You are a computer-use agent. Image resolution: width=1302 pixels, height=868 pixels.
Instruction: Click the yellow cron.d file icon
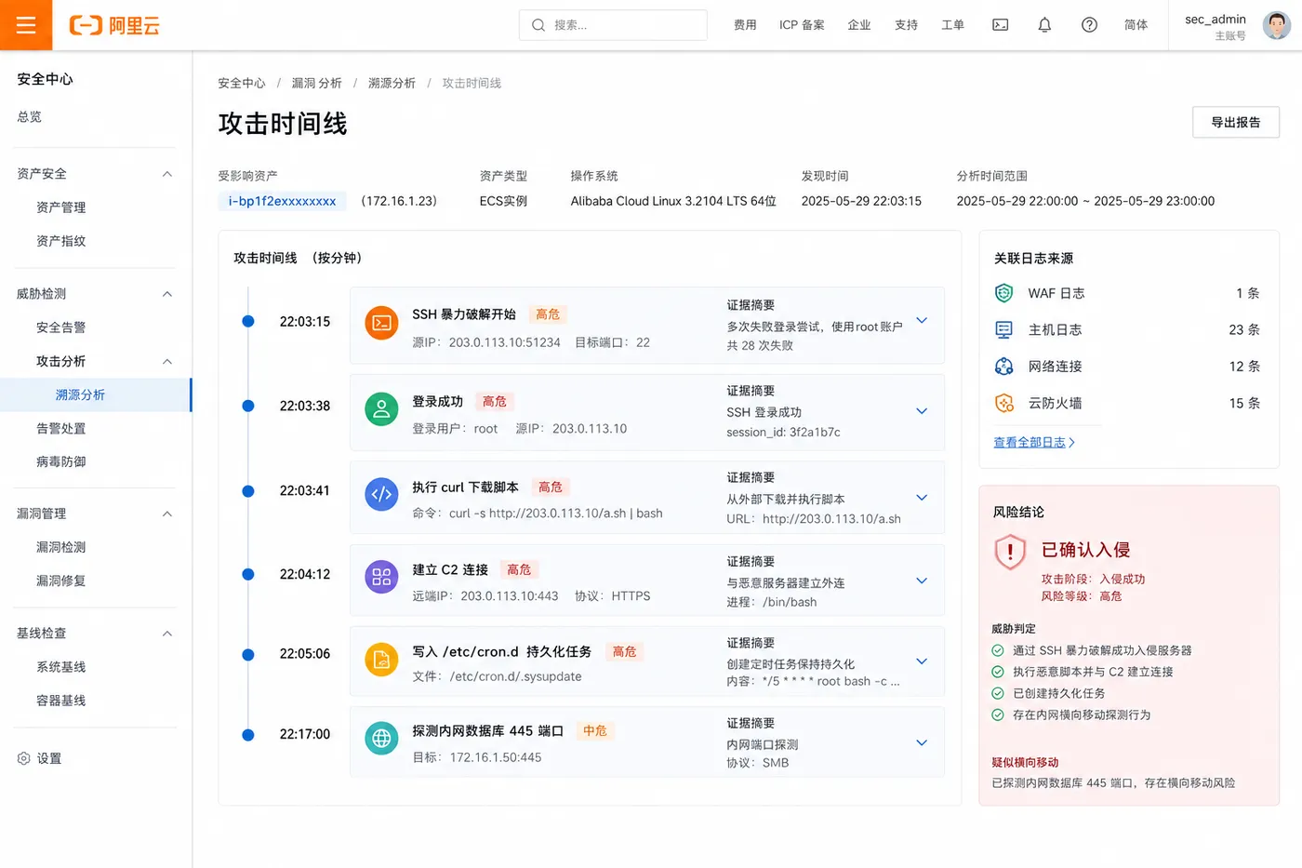point(381,660)
